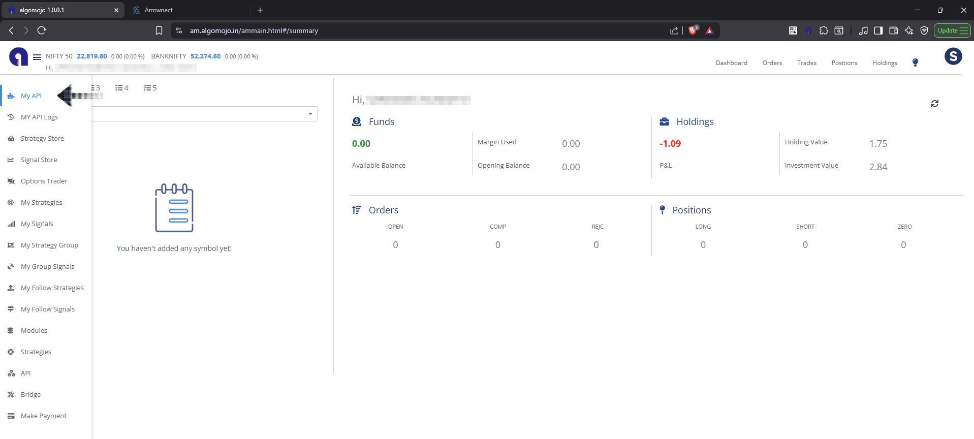Click the hamburger menu icon beside the logo

click(x=37, y=57)
